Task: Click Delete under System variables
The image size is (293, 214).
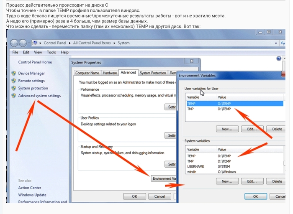Action: [x=276, y=181]
